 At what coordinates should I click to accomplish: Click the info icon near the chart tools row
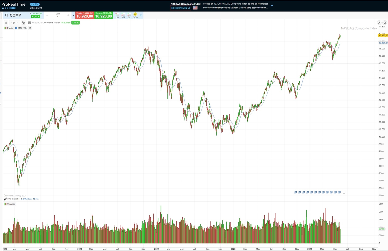pos(29,23)
